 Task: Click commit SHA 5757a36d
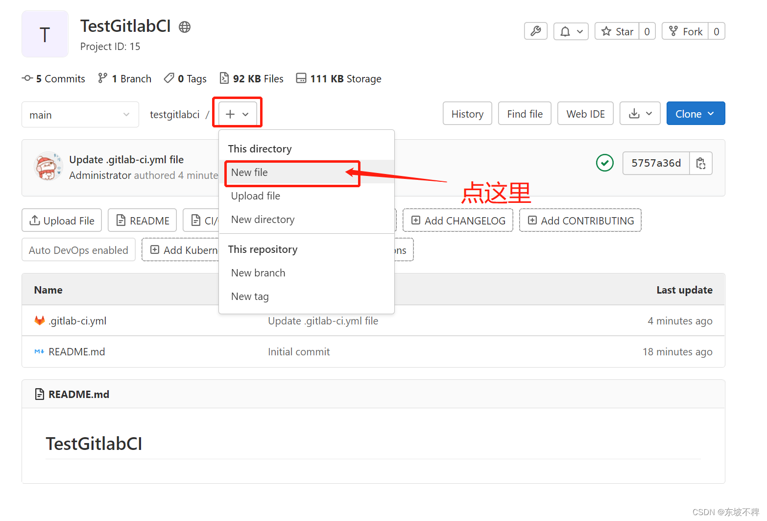point(656,163)
